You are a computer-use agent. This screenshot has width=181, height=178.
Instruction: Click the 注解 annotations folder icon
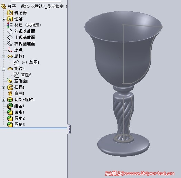pos(10,19)
